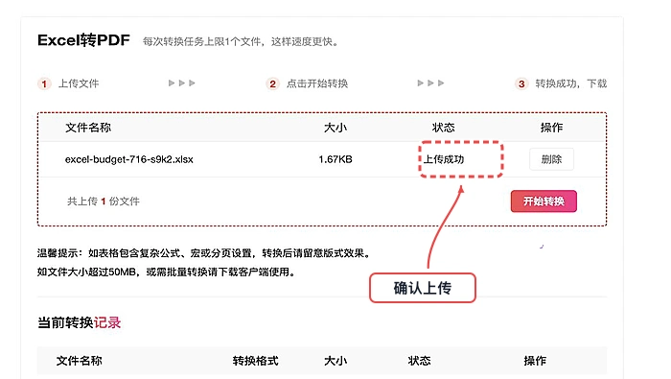Click step label 点击开始转换
The height and width of the screenshot is (379, 671).
click(x=317, y=83)
